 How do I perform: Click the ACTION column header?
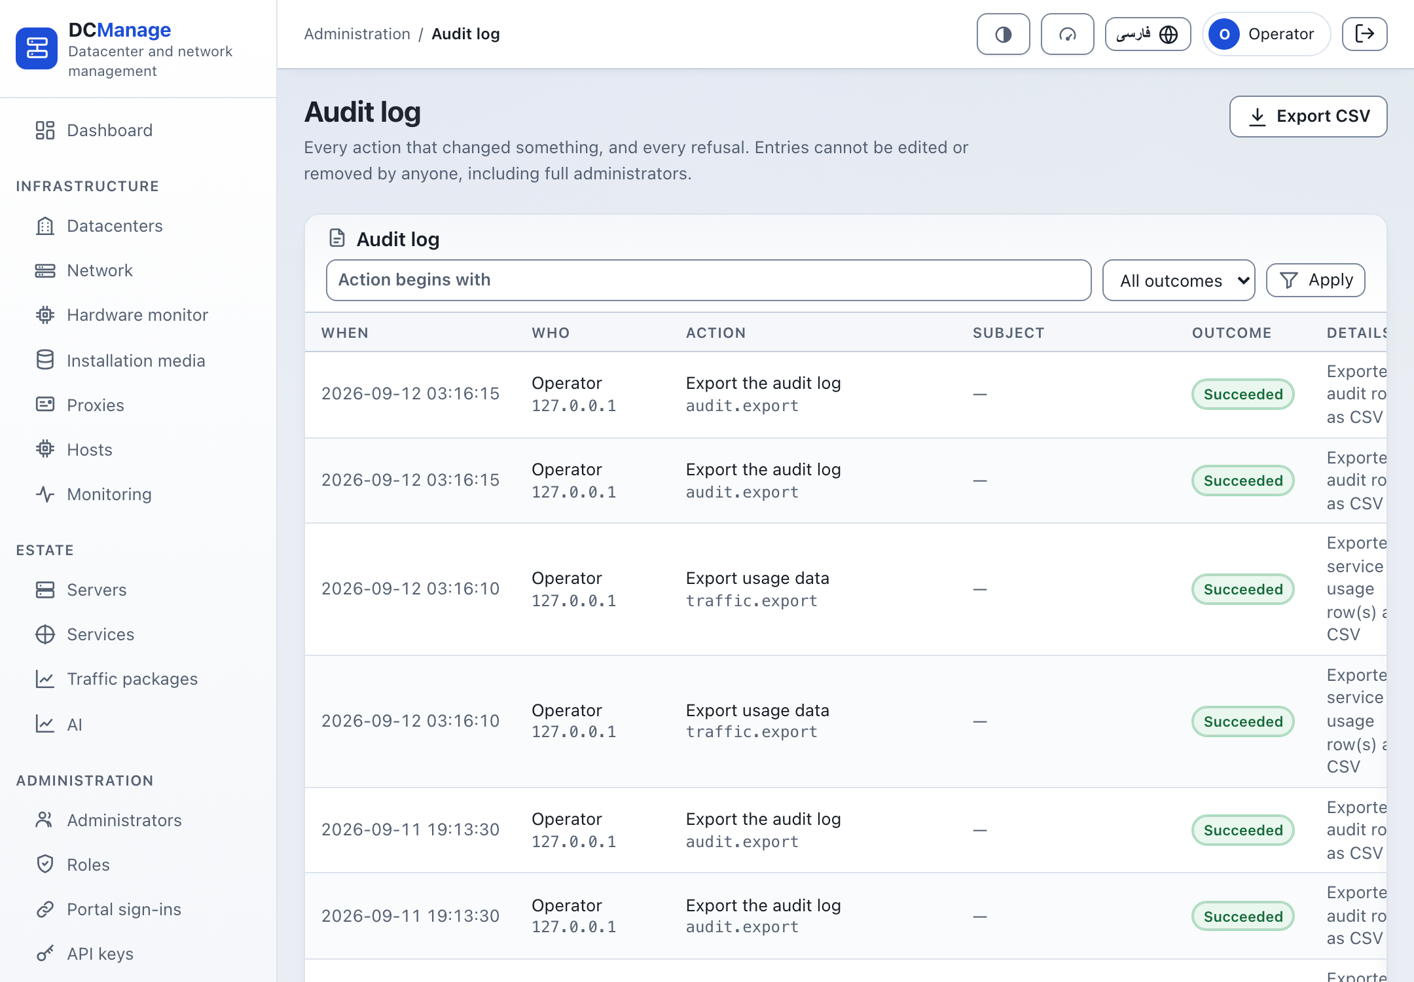pyautogui.click(x=716, y=333)
